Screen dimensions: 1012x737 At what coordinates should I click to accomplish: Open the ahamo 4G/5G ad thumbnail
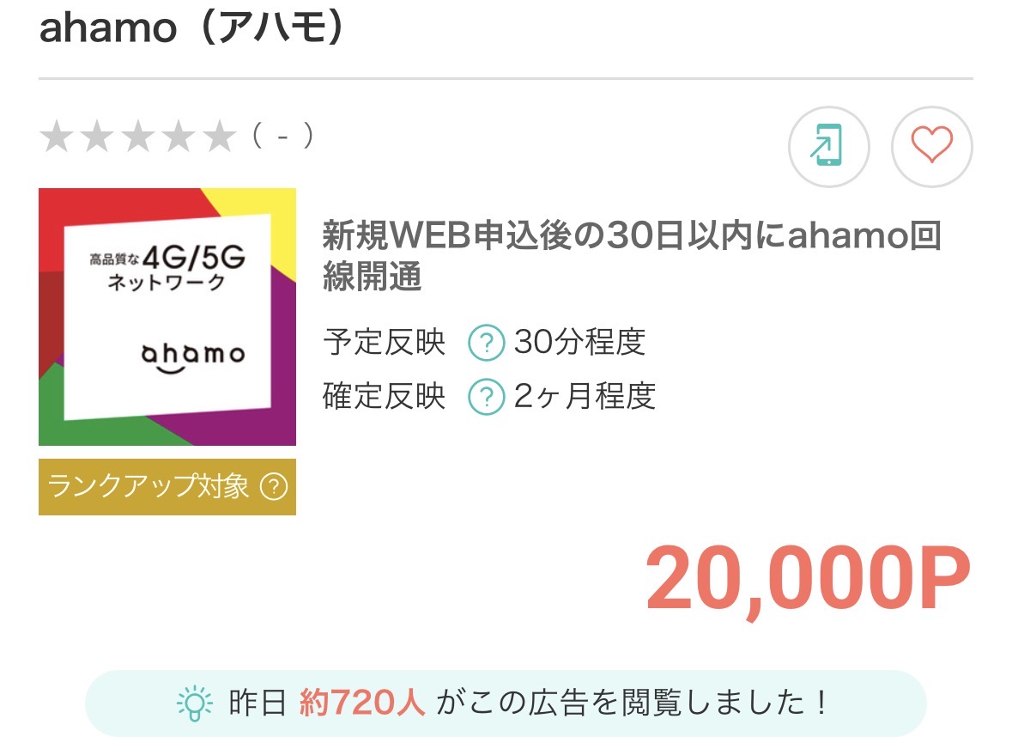(167, 316)
